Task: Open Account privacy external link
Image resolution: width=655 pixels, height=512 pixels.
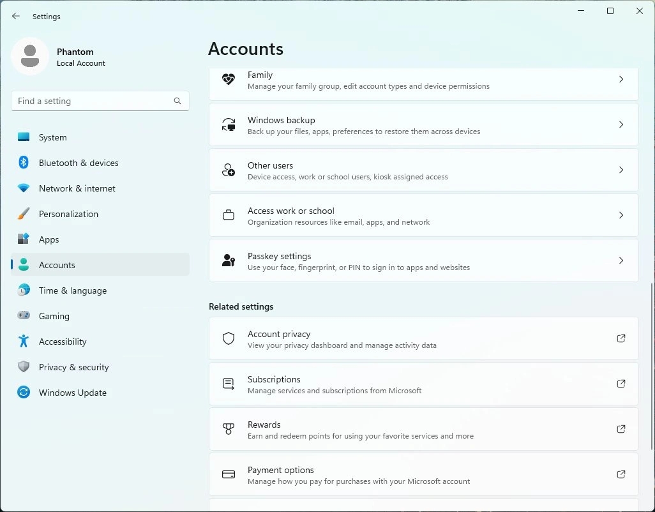Action: pos(621,339)
